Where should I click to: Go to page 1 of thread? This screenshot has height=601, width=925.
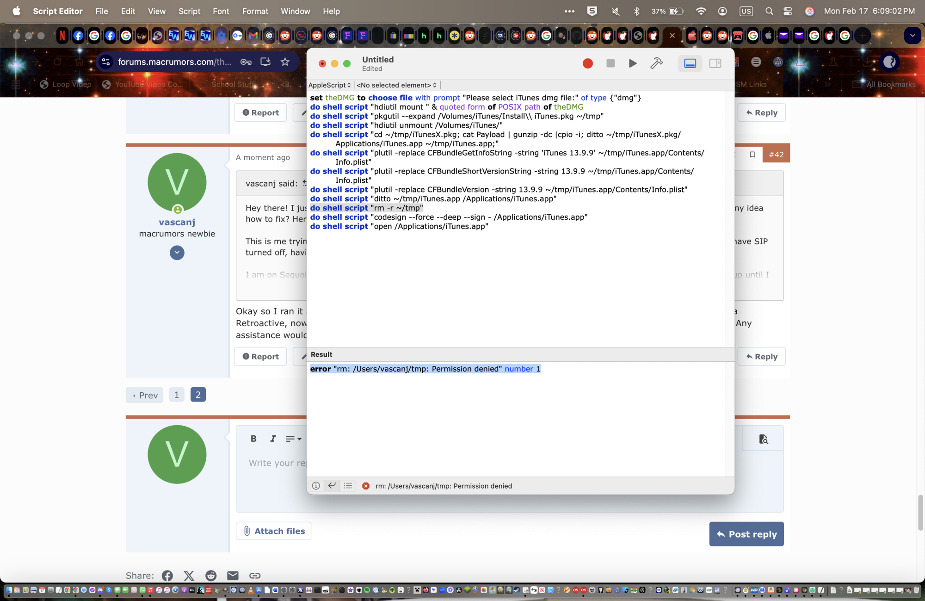177,395
